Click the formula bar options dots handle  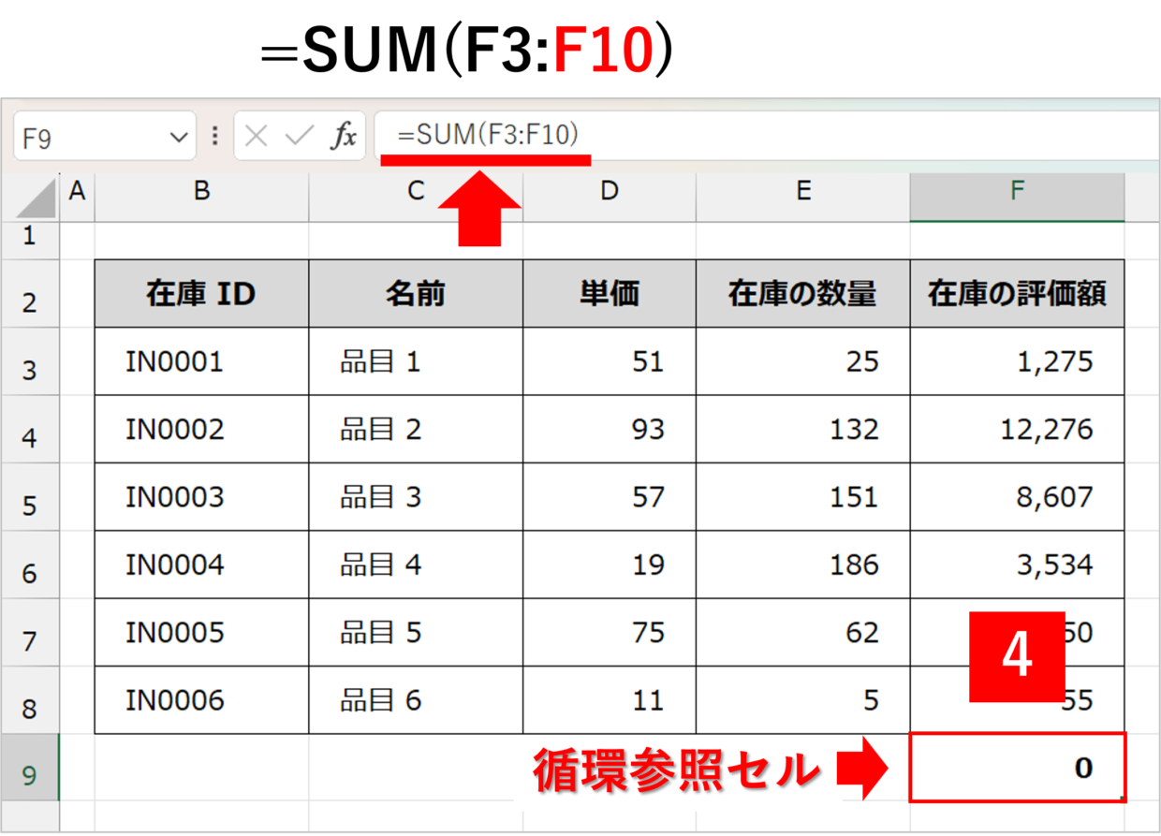coord(215,137)
